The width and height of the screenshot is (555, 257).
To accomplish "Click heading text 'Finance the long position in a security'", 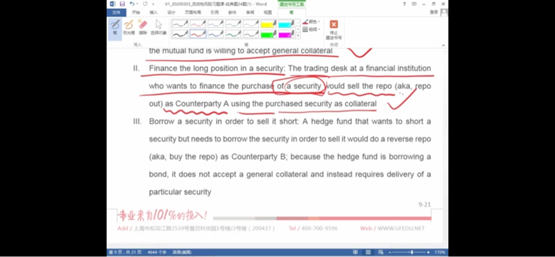I will [216, 68].
